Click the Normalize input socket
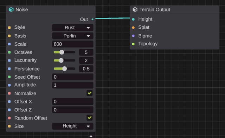Viewport: 225px width, 138px height. (9, 93)
